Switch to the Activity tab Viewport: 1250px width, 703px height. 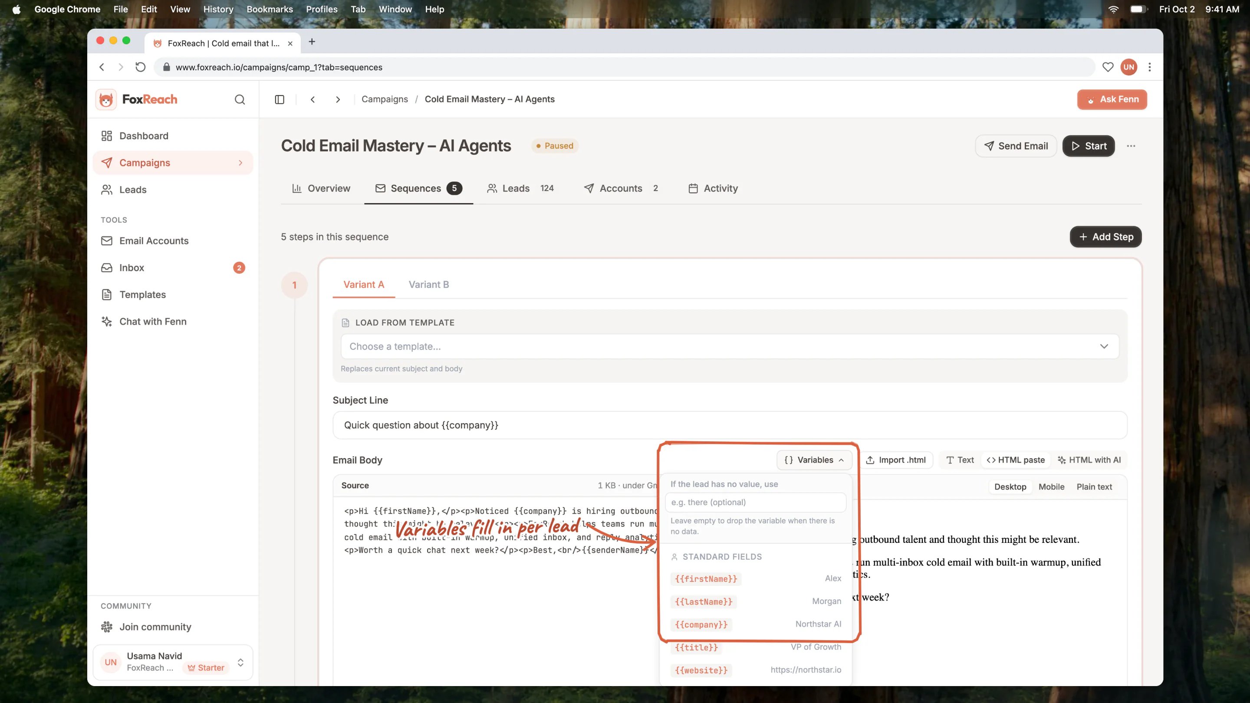point(713,188)
